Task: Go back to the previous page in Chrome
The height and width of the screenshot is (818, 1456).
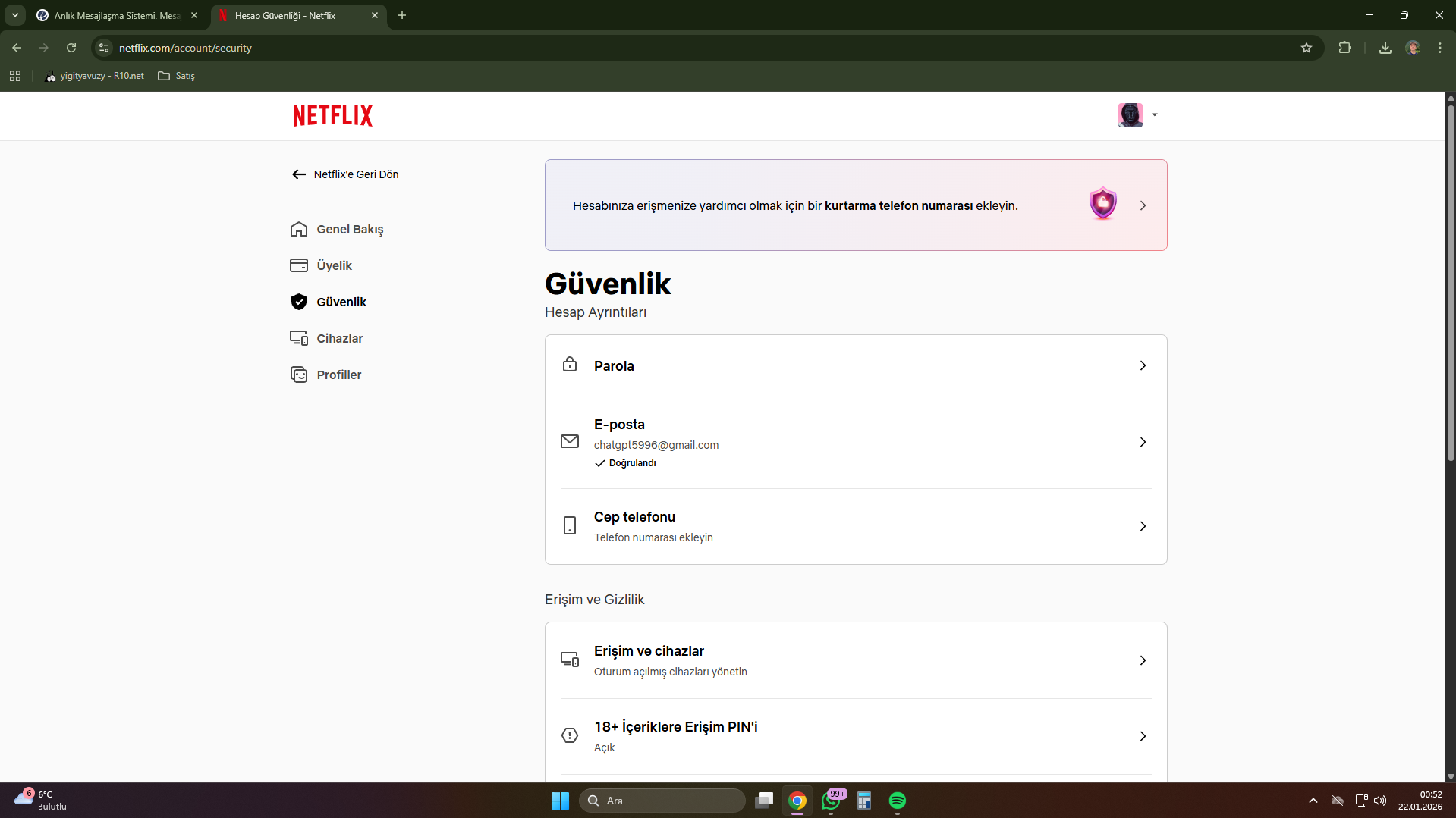Action: [17, 48]
